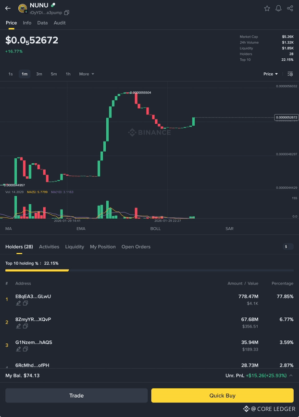Enable the EMA indicator
299x417 pixels.
point(81,228)
